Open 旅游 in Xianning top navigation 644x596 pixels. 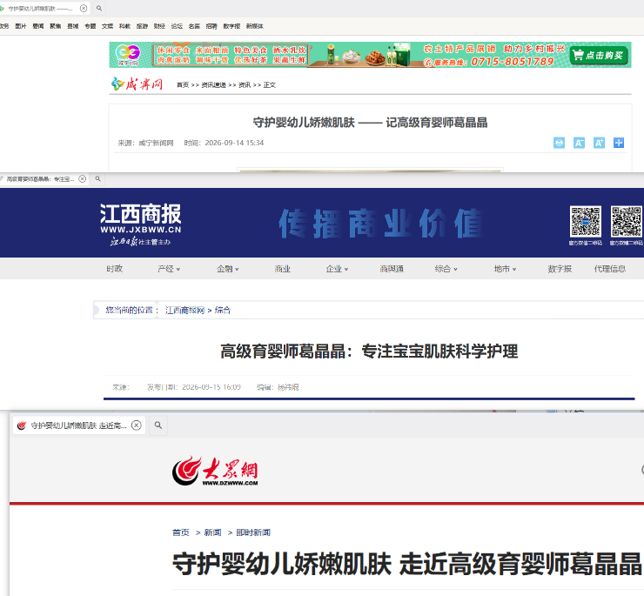point(142,26)
